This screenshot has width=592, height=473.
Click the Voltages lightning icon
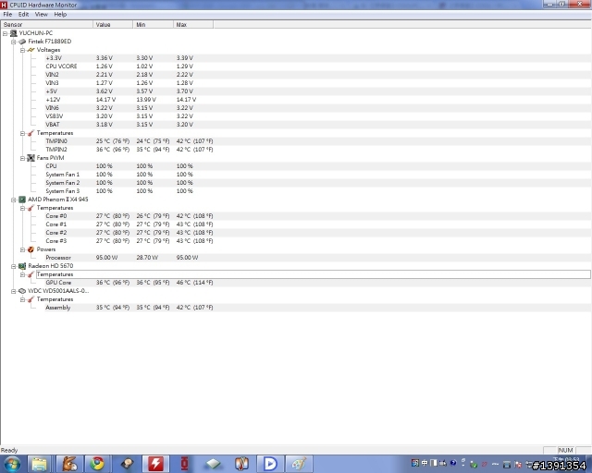[x=31, y=50]
